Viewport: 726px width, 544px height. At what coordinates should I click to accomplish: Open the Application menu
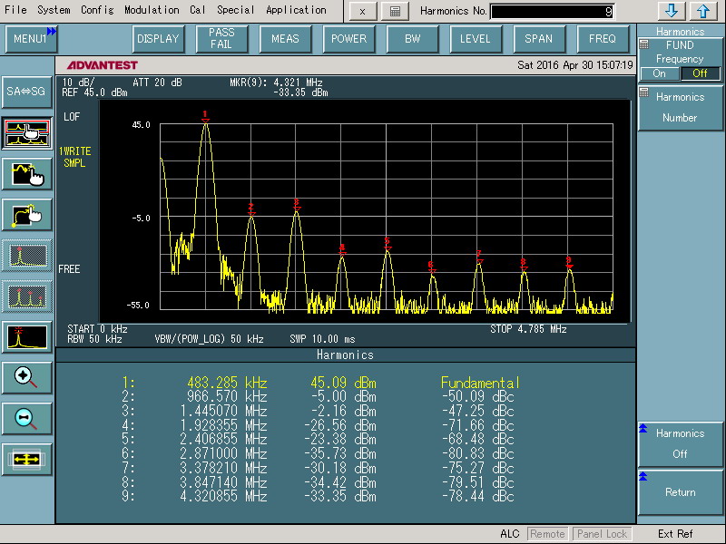pos(296,10)
